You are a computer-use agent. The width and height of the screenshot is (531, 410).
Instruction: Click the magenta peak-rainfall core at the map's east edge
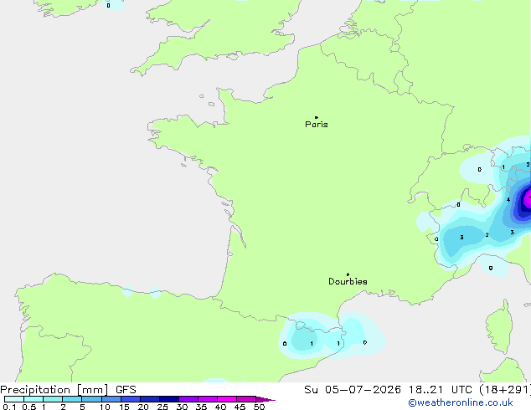point(527,200)
